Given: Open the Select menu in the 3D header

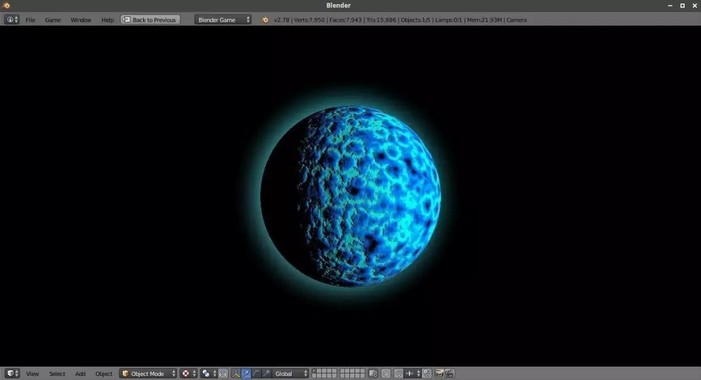Looking at the screenshot, I should point(57,374).
